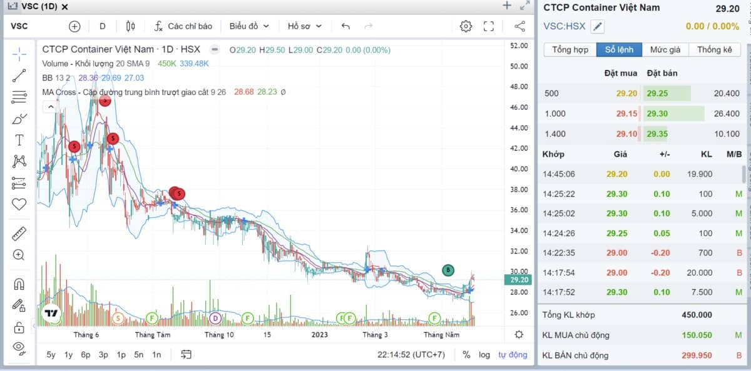Click the heart favorites icon
The height and width of the screenshot is (371, 751).
19,204
